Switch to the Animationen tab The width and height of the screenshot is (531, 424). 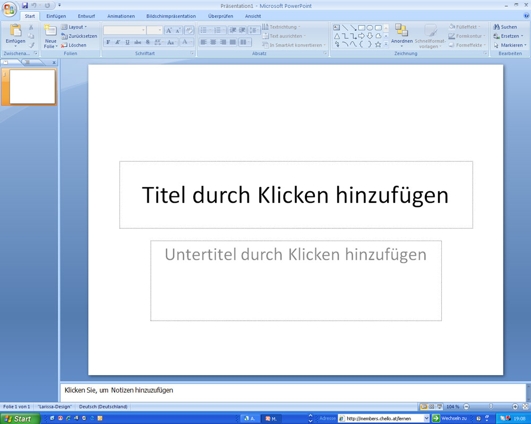pos(121,16)
